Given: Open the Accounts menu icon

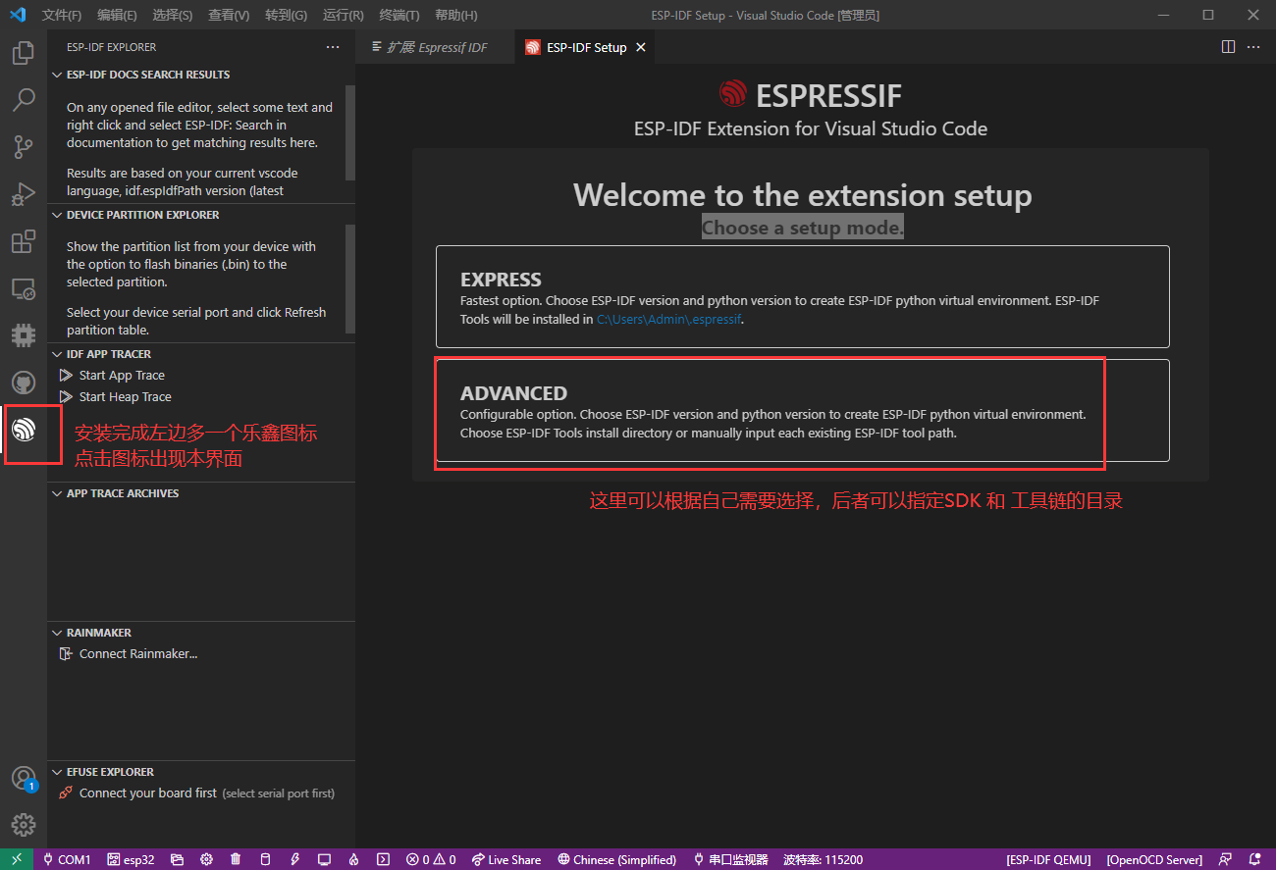Looking at the screenshot, I should 24,779.
